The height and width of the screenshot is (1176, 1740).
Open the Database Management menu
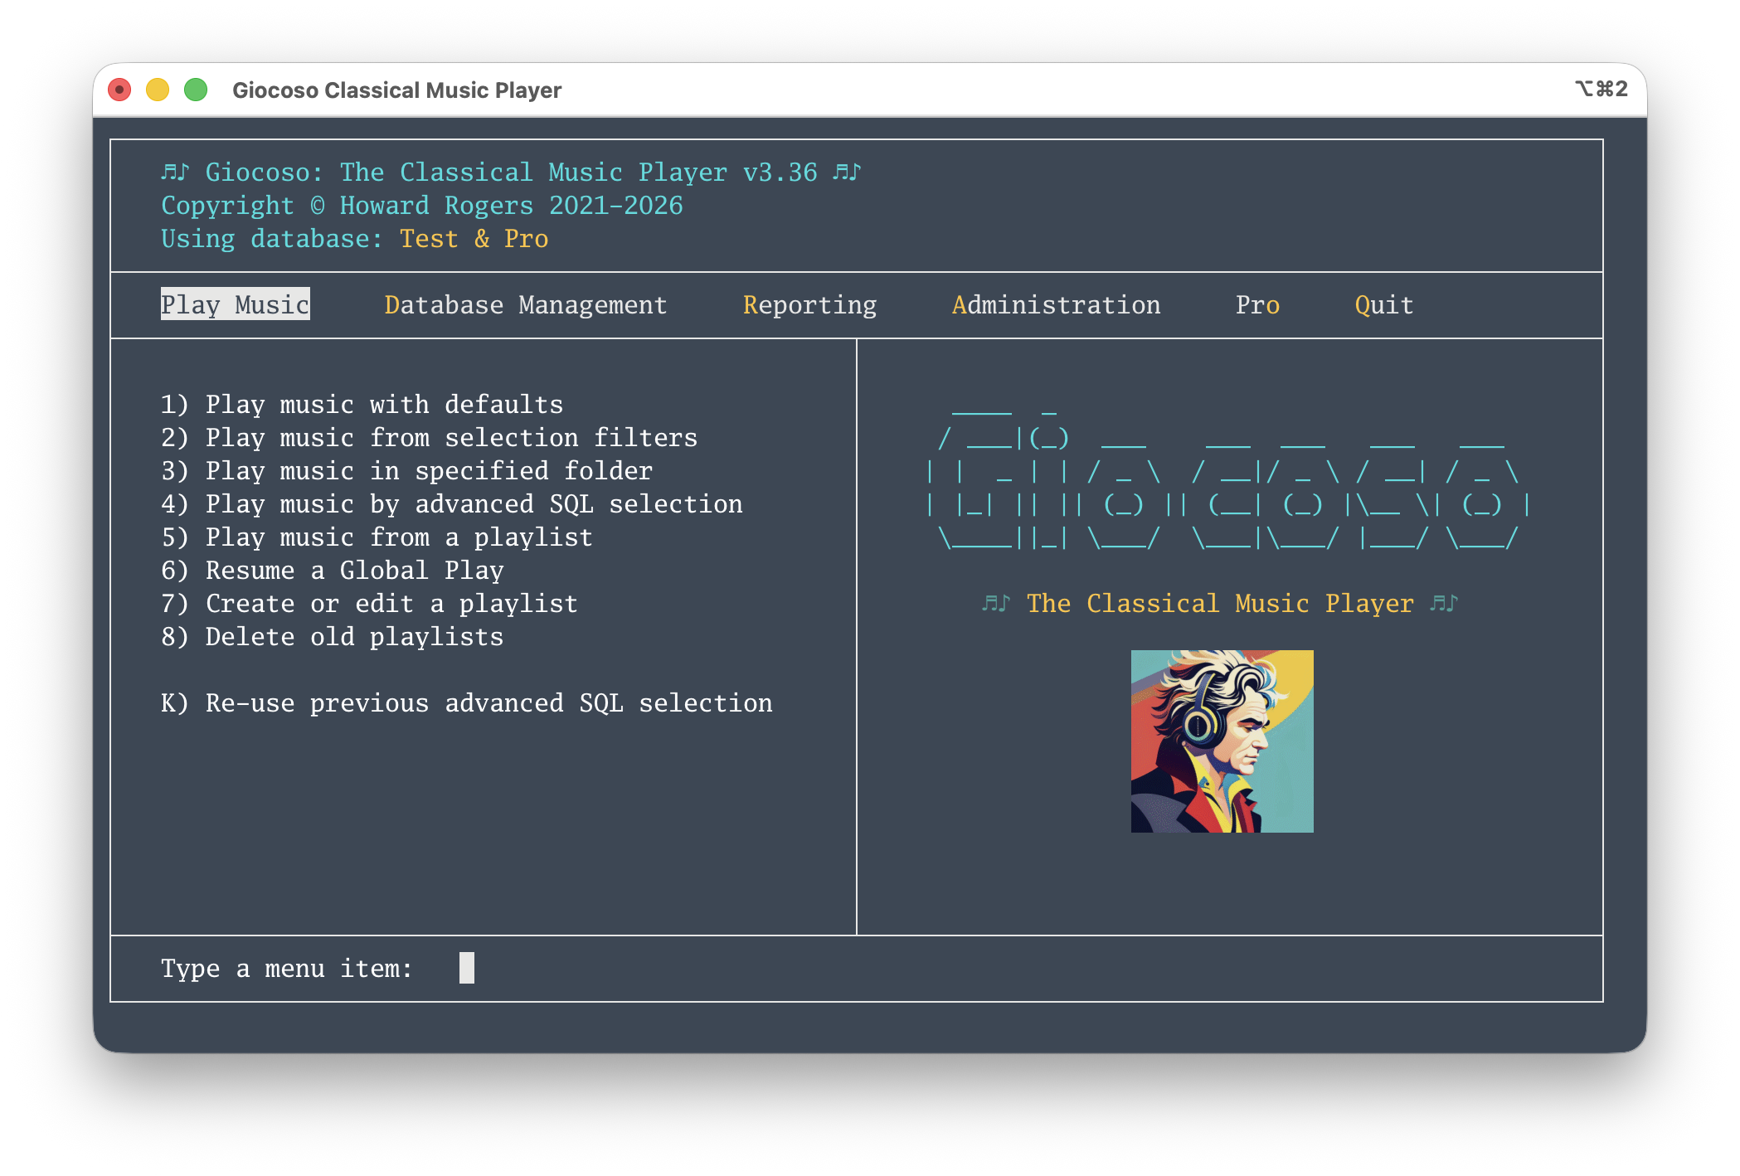pos(525,304)
